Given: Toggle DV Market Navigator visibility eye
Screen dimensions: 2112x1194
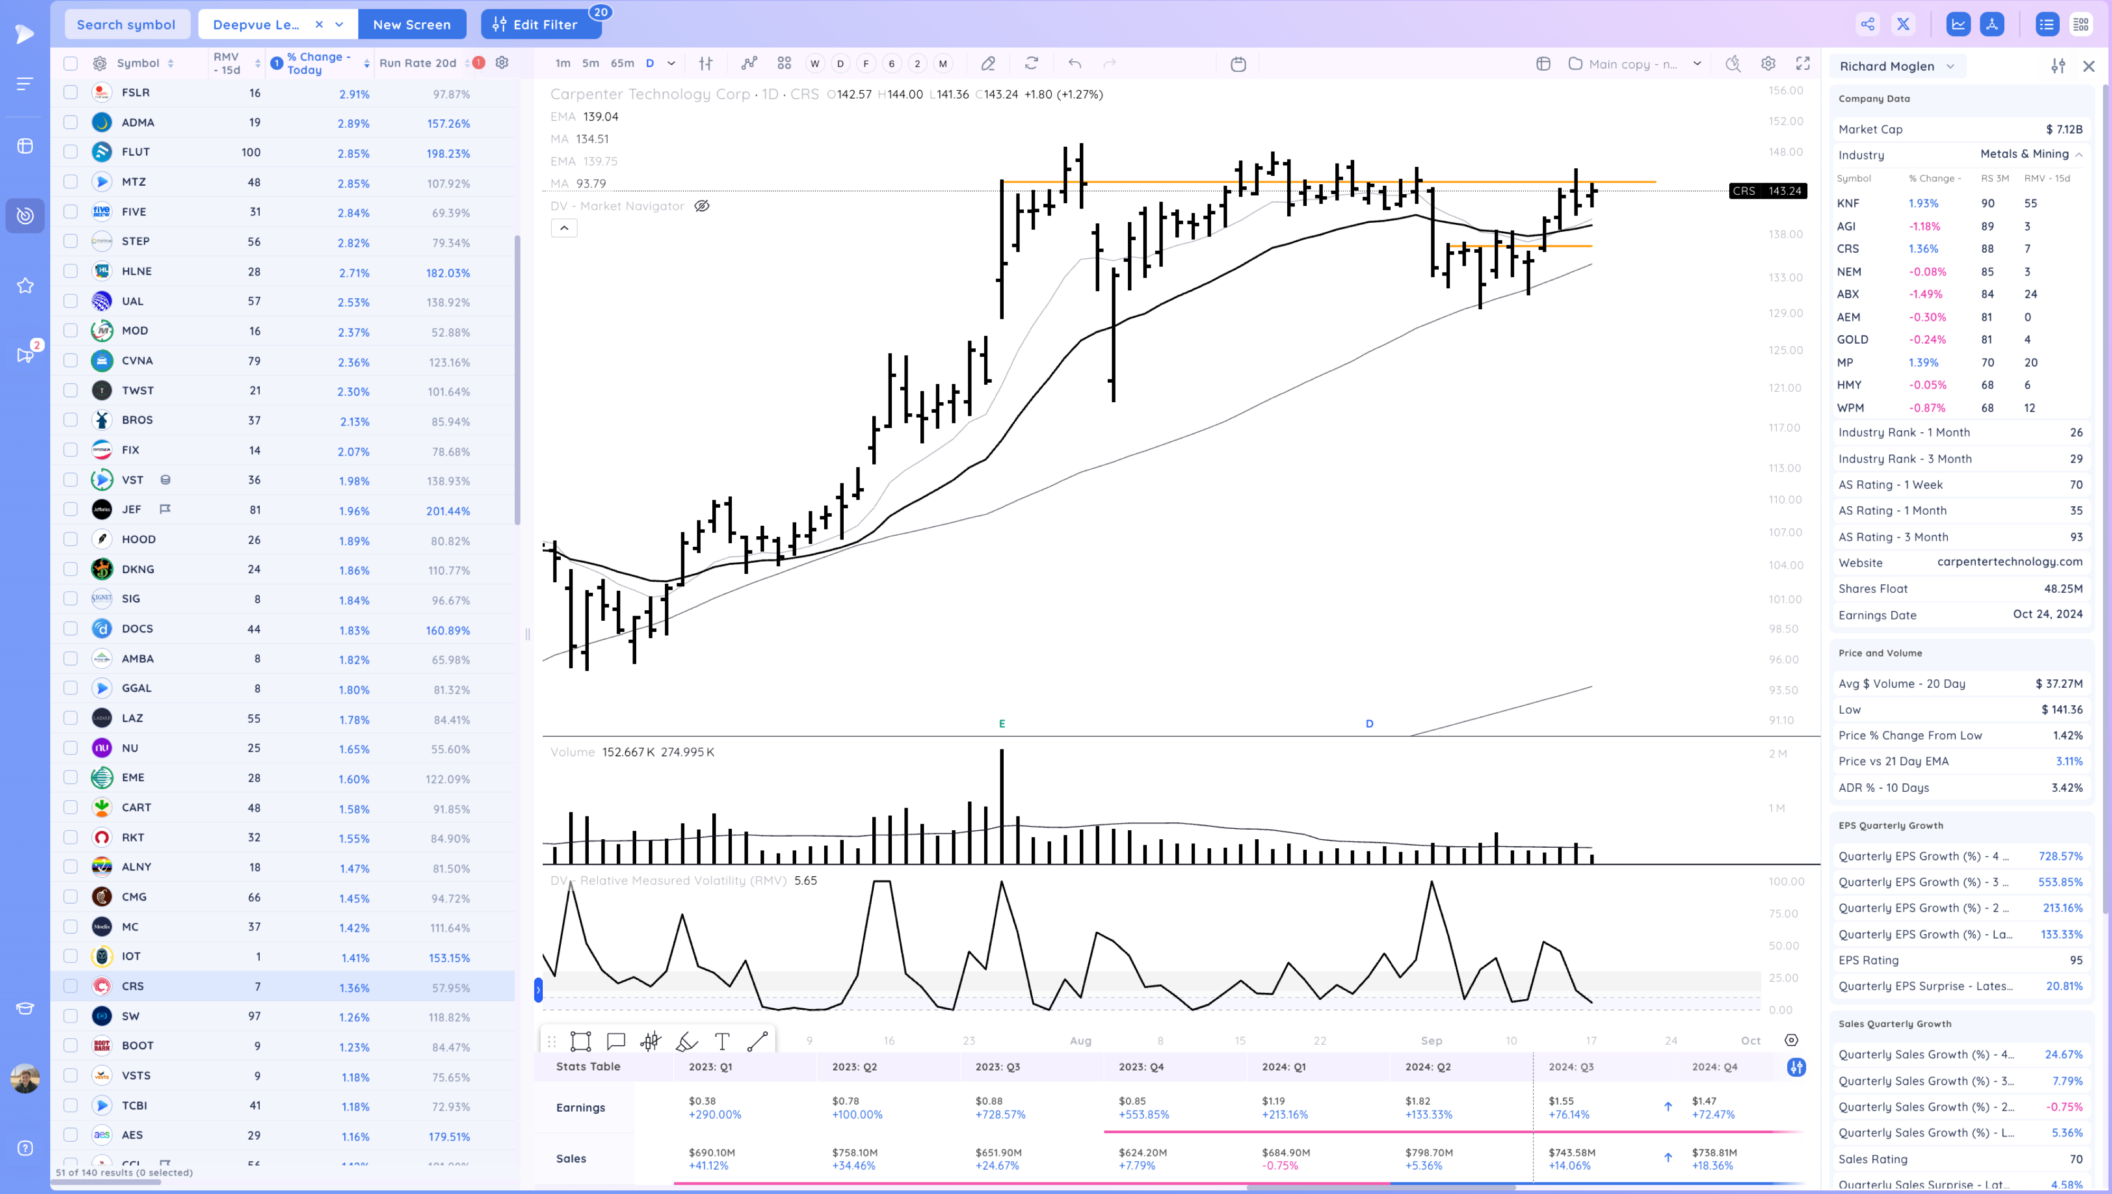Looking at the screenshot, I should (702, 207).
